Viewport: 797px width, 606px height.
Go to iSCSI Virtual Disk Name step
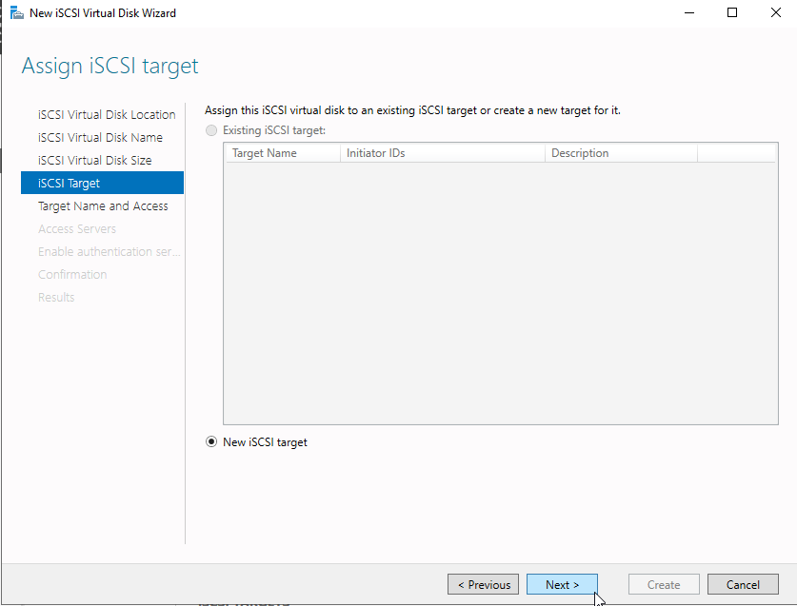pyautogui.click(x=100, y=138)
